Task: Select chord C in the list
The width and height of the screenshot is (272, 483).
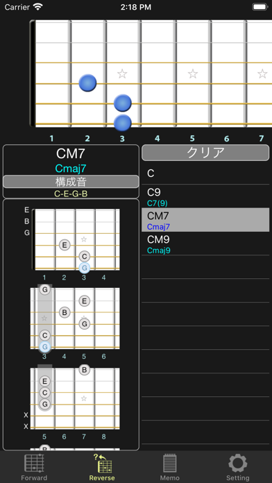Action: (205, 173)
